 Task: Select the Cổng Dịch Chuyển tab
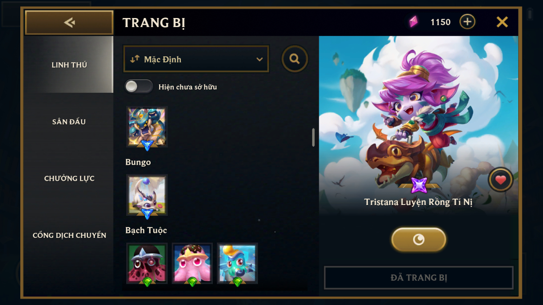[69, 235]
